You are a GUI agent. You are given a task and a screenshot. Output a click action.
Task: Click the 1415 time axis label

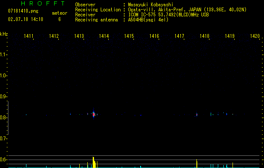(129, 36)
